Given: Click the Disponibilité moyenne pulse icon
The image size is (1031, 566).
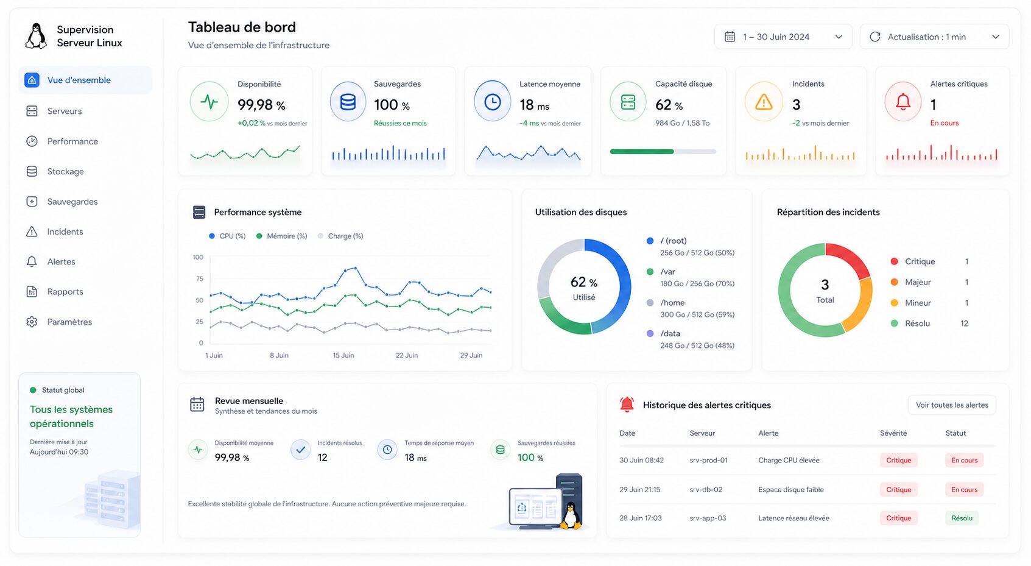Looking at the screenshot, I should [198, 450].
